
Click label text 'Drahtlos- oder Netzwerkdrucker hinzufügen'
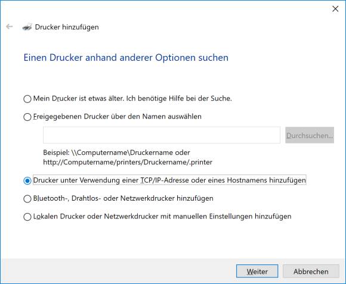[143, 198]
